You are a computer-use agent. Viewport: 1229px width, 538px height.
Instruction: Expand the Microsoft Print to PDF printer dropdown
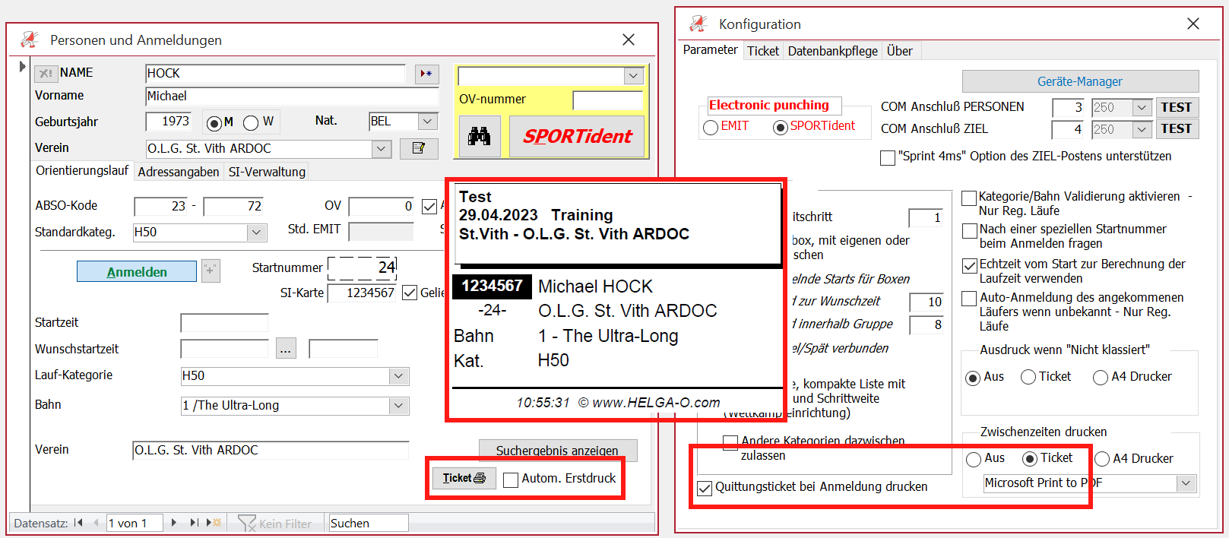tap(1186, 483)
